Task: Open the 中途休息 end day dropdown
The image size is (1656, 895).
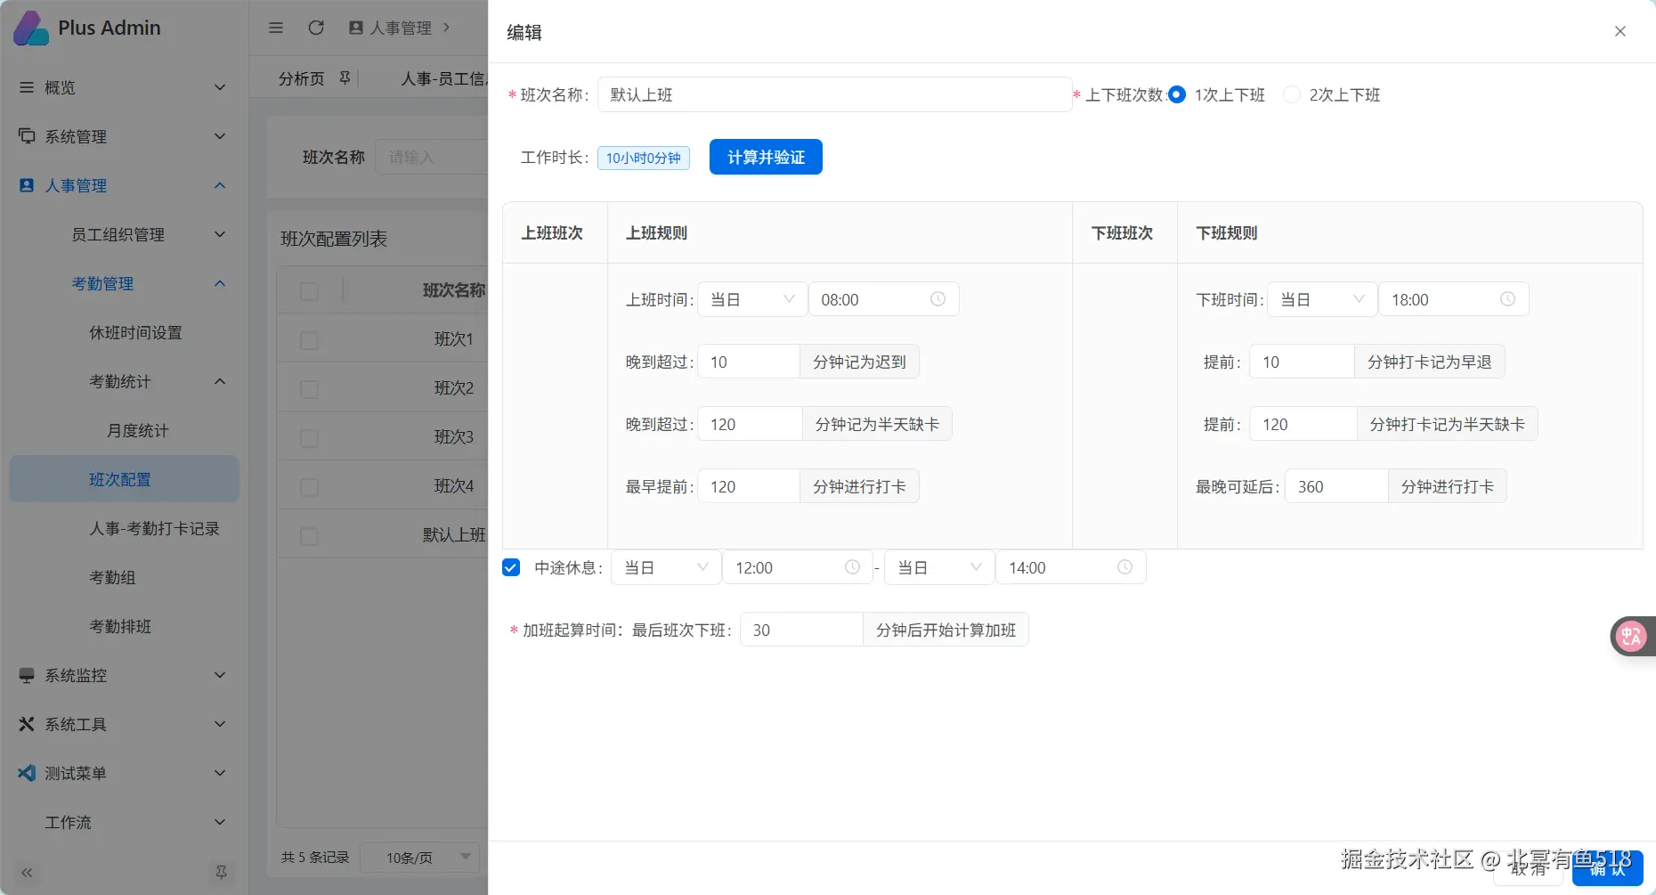Action: [x=939, y=567]
